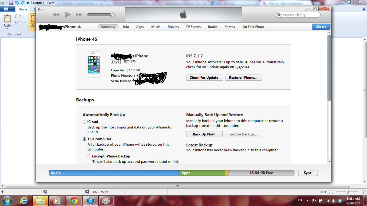
Task: Go to the Music tab
Action: click(x=156, y=27)
